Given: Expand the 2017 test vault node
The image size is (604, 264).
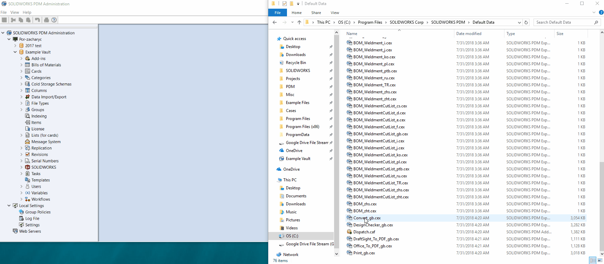Looking at the screenshot, I should [15, 46].
